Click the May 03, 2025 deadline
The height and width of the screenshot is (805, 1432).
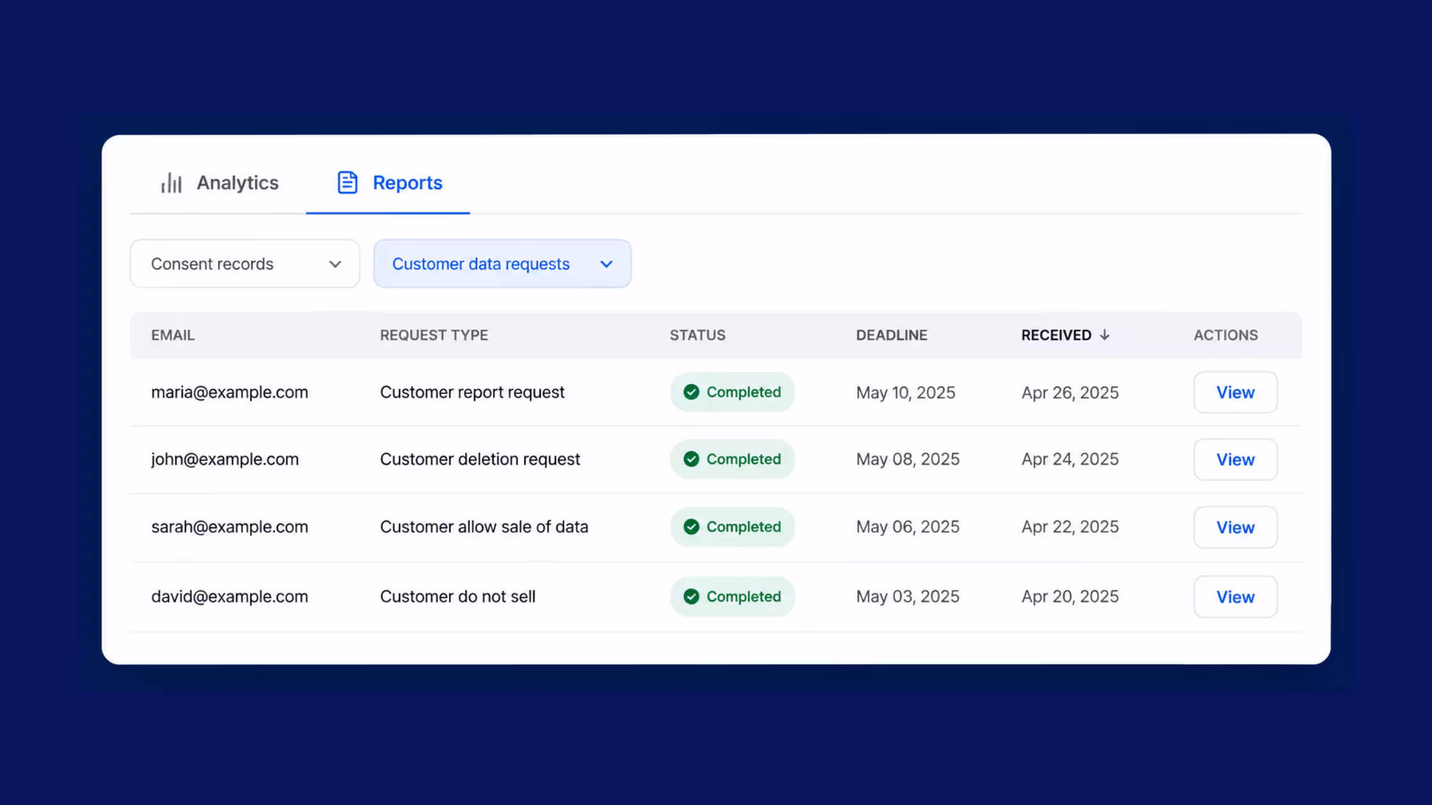(908, 597)
